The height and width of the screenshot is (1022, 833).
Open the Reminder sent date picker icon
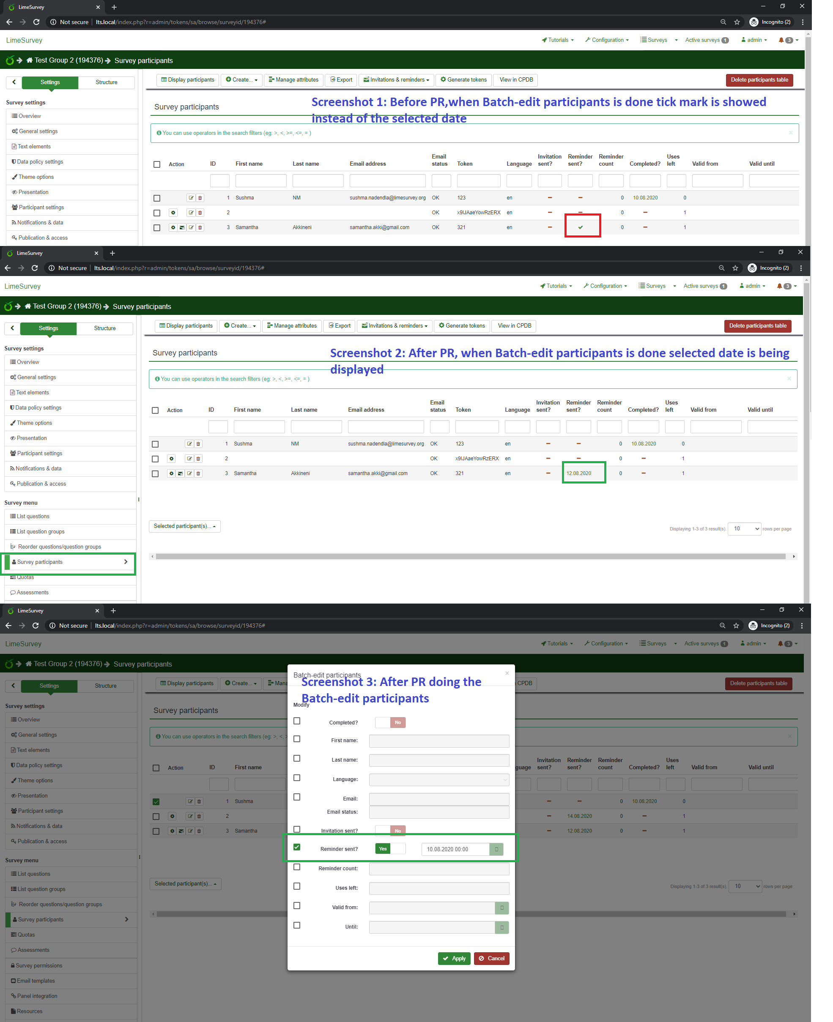[496, 850]
